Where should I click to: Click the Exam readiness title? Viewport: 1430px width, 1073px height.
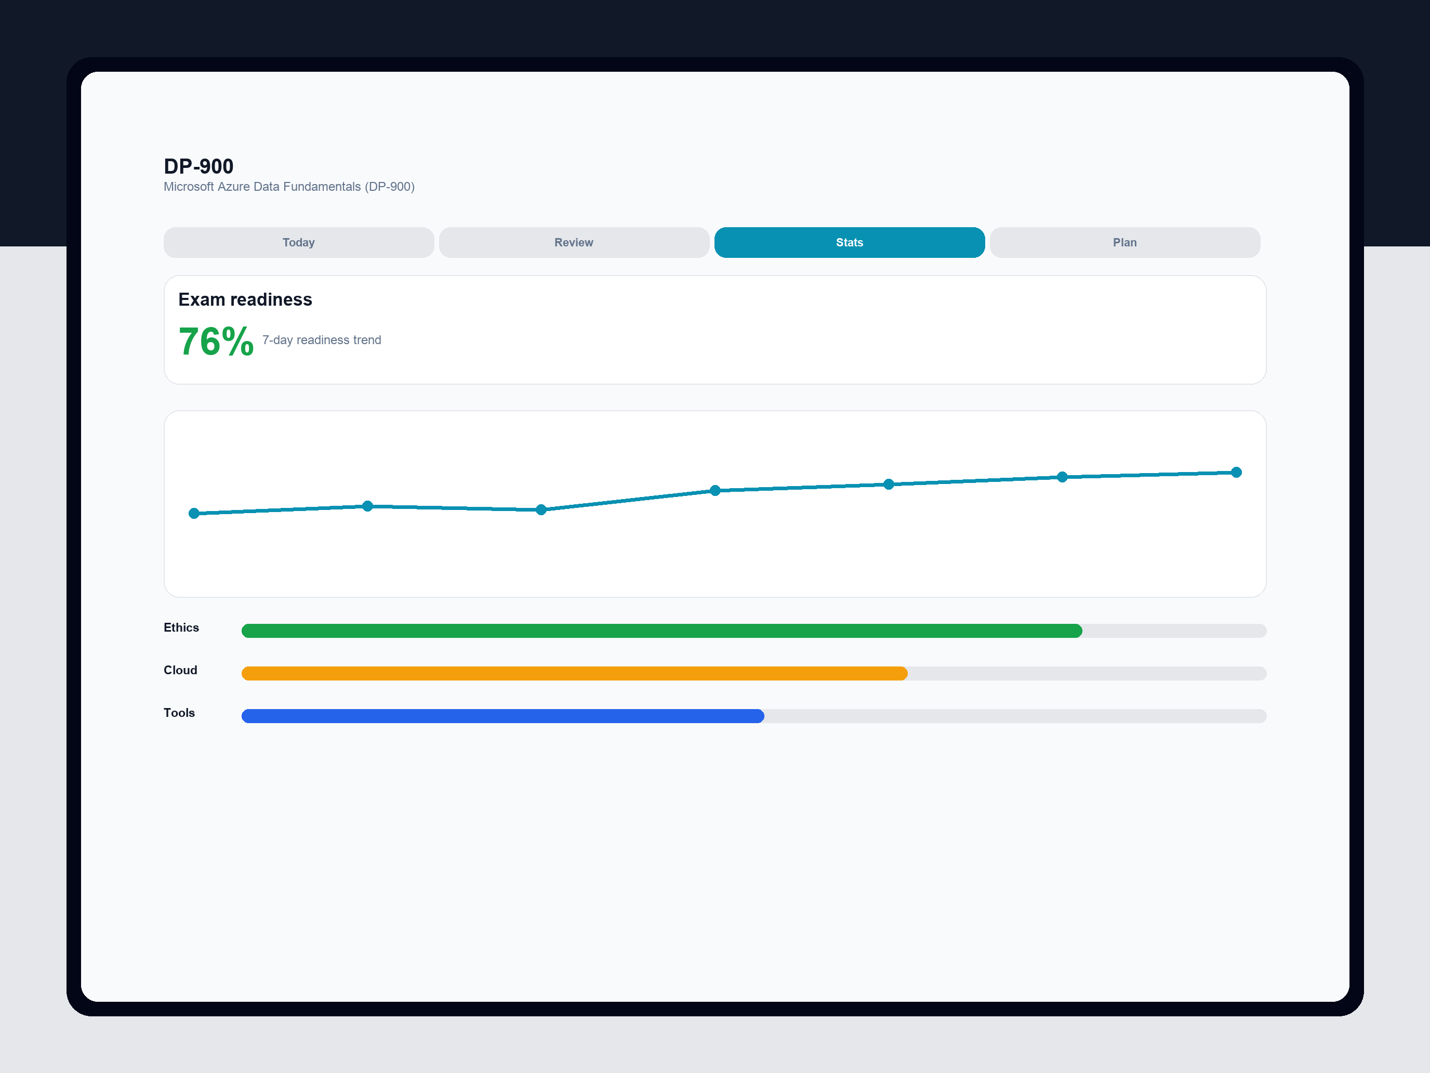pos(245,299)
